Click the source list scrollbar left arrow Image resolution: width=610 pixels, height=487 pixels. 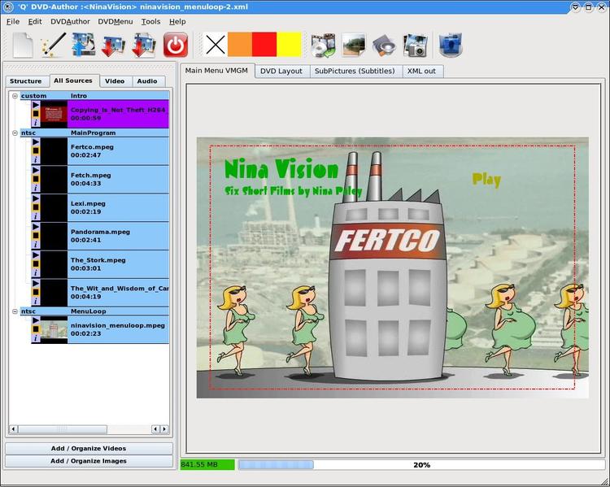[13, 429]
